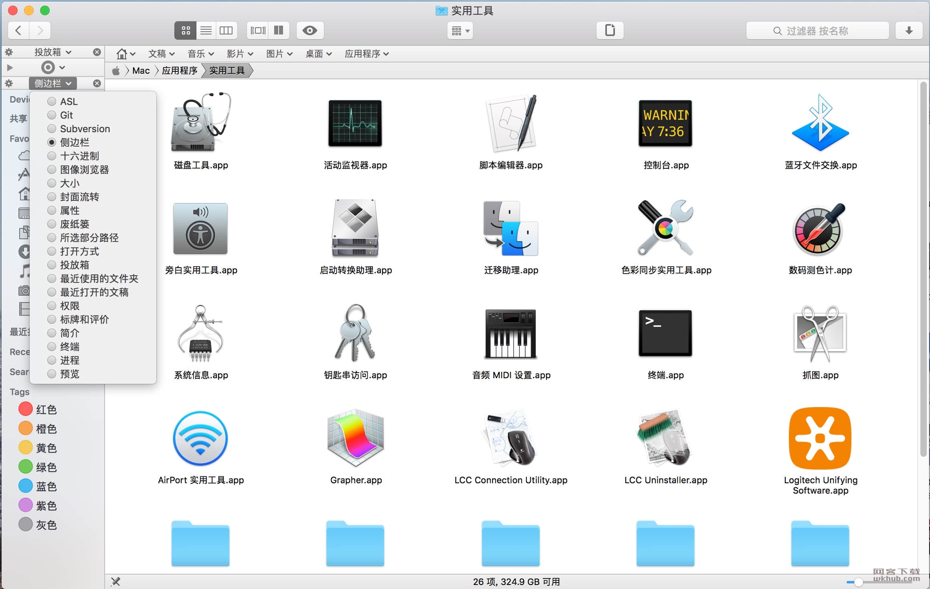The image size is (930, 589).
Task: Open AirPort 实用工具.app icon
Action: (x=200, y=438)
